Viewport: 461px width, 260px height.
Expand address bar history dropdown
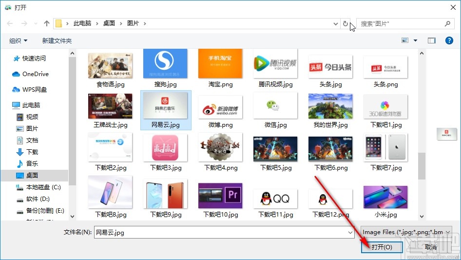click(335, 24)
